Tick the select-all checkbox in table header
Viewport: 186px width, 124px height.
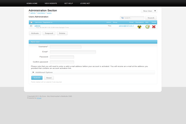(31, 22)
